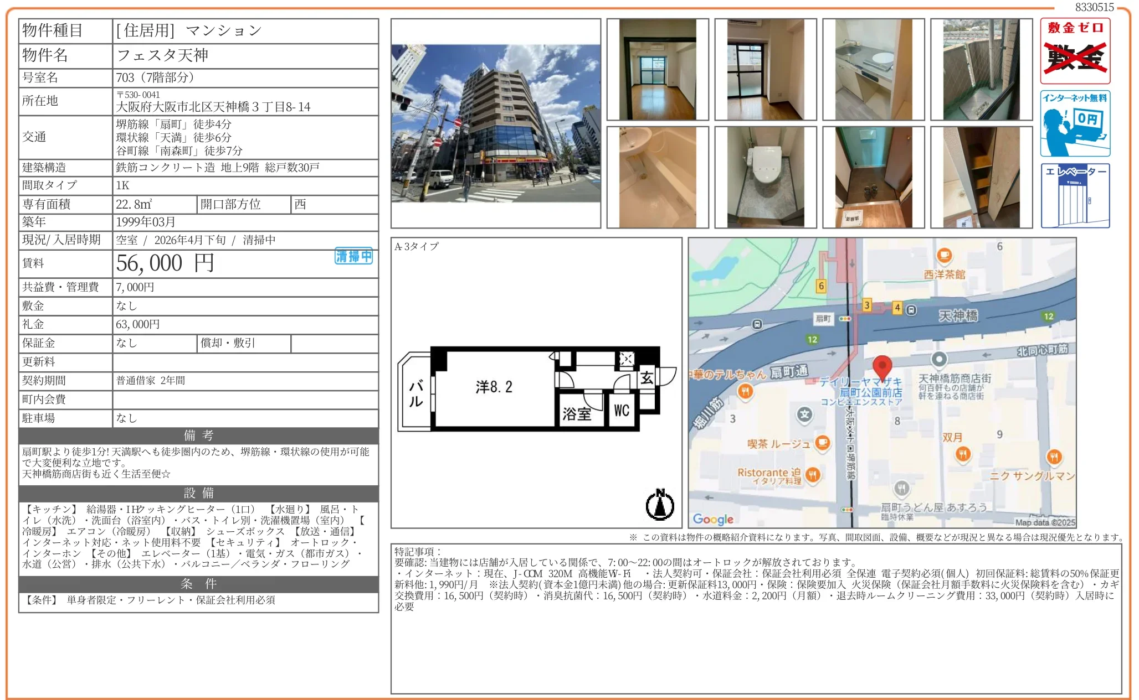Open the entrance hallway photo thumbnail
1139x700 pixels.
click(x=873, y=177)
